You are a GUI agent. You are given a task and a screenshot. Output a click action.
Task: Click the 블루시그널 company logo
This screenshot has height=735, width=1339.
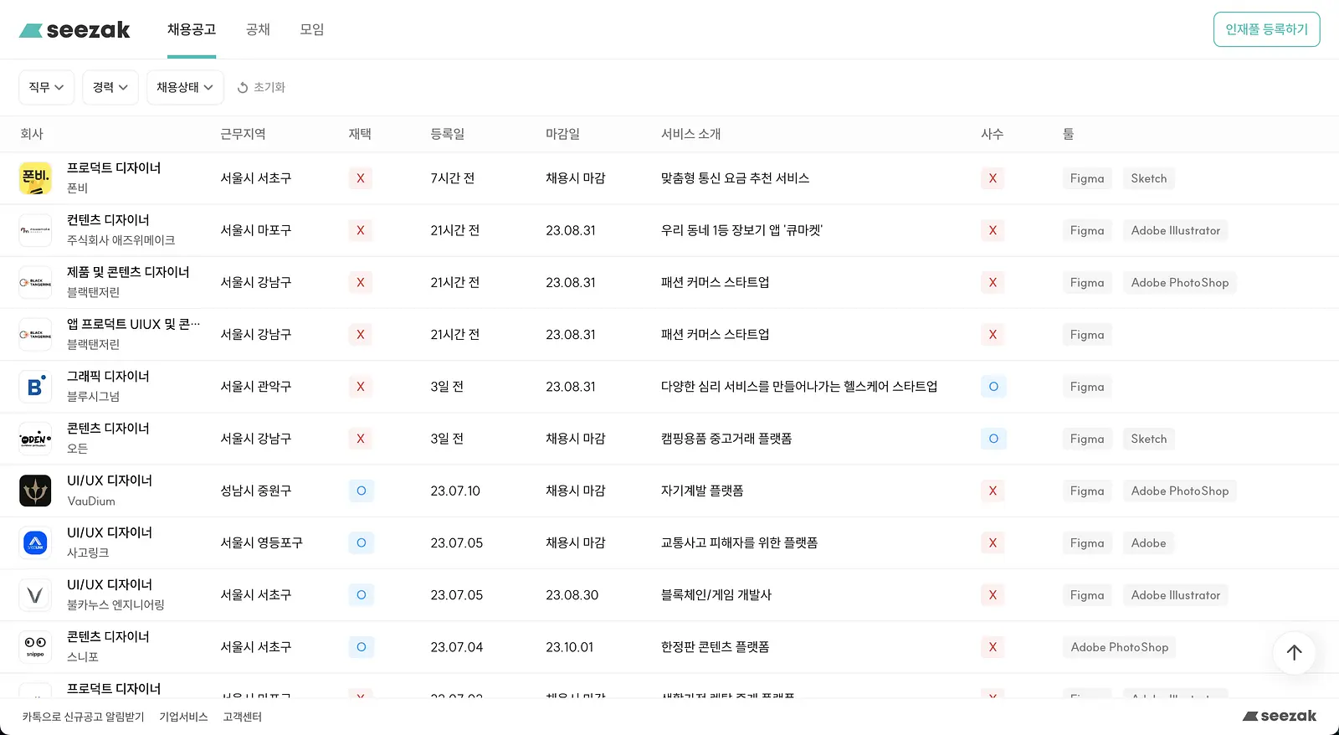[35, 387]
